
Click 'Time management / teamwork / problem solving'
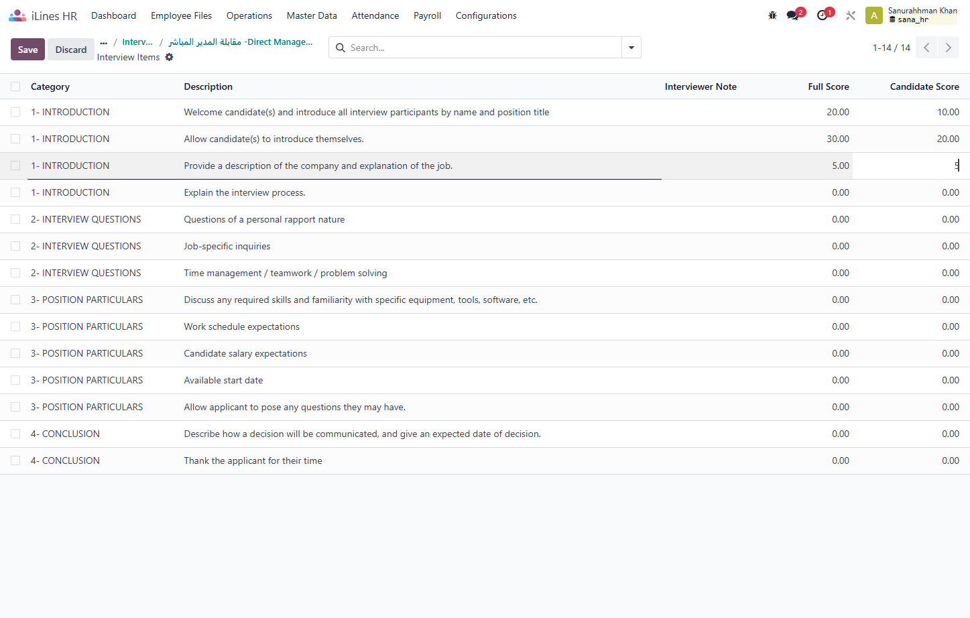coord(286,273)
